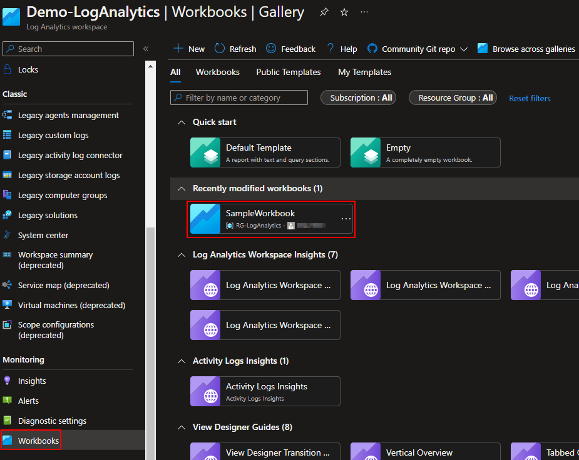Click the New button in toolbar
Viewport: 579px width, 460px height.
coord(189,49)
